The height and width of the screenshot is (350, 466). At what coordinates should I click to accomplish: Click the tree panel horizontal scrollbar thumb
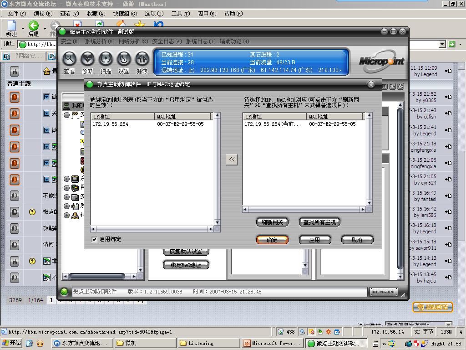click(x=97, y=277)
